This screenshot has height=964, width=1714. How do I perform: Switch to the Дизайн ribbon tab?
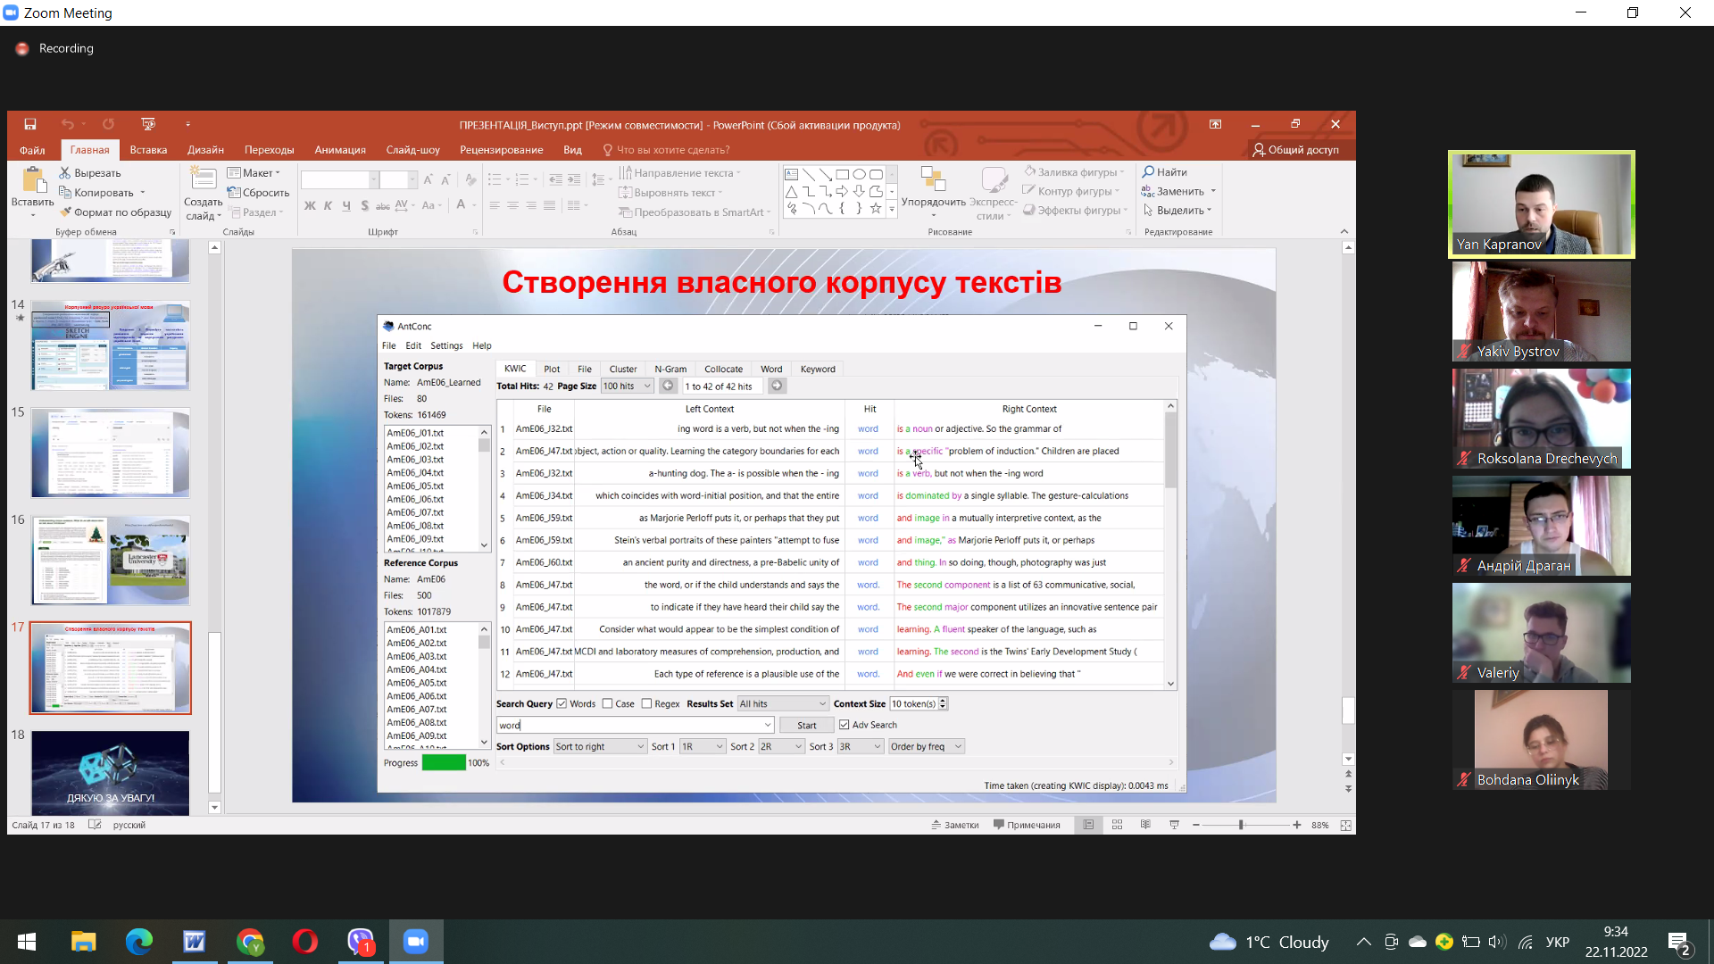(x=205, y=150)
